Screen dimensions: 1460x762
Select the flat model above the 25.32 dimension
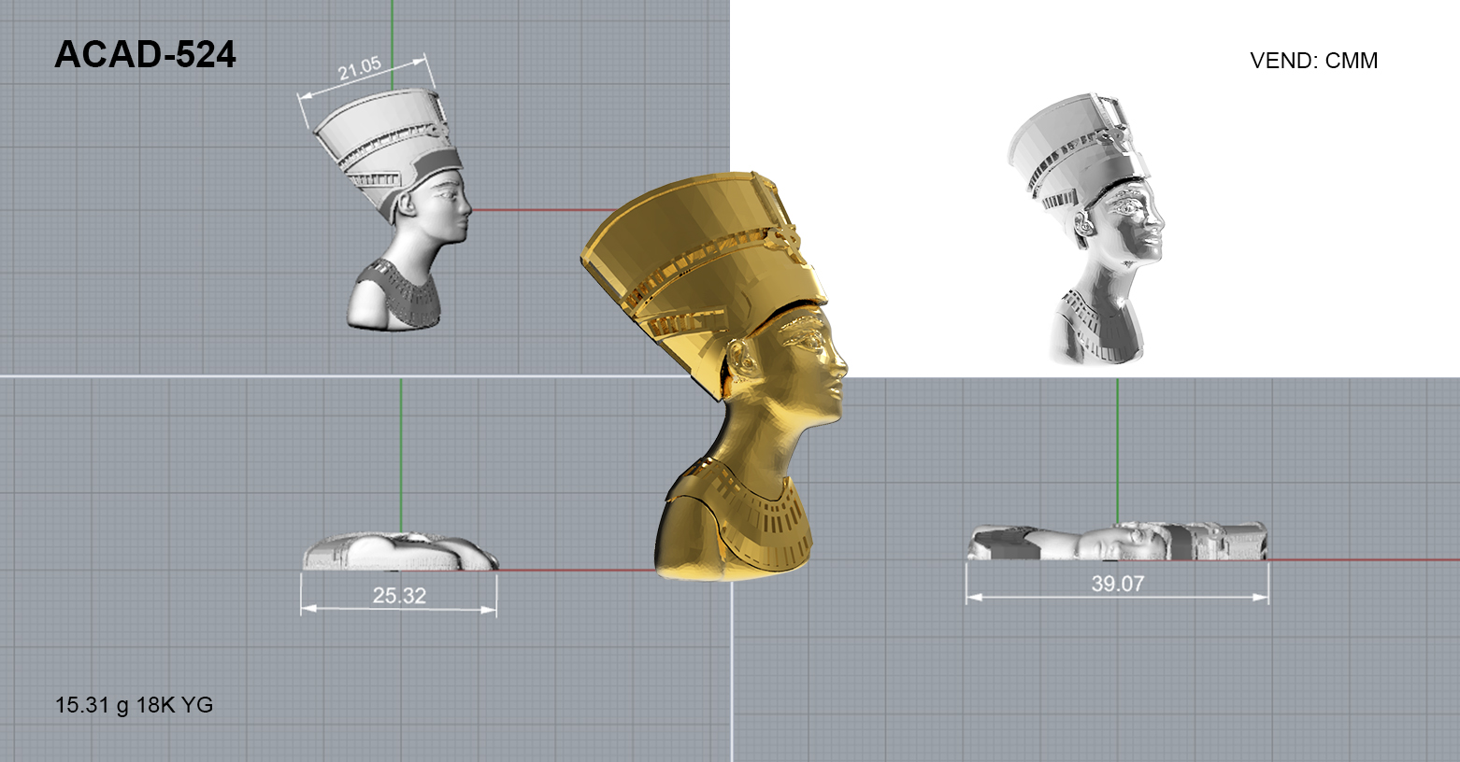point(400,551)
